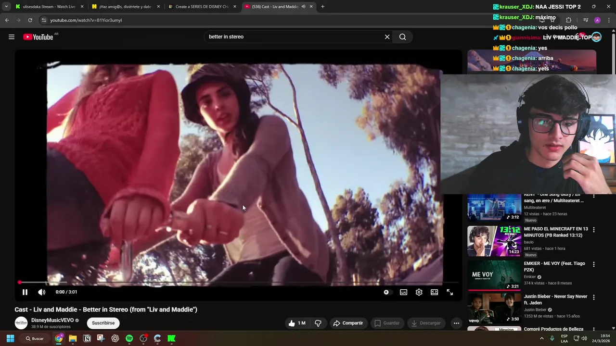Screen dimensions: 616x346
Task: Open File Explorer from the taskbar
Action: pyautogui.click(x=73, y=339)
